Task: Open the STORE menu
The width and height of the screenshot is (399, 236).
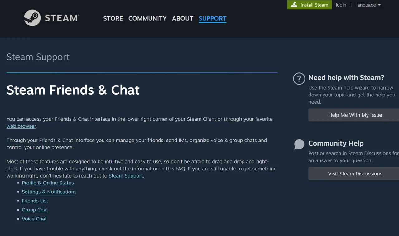Action: pyautogui.click(x=113, y=18)
